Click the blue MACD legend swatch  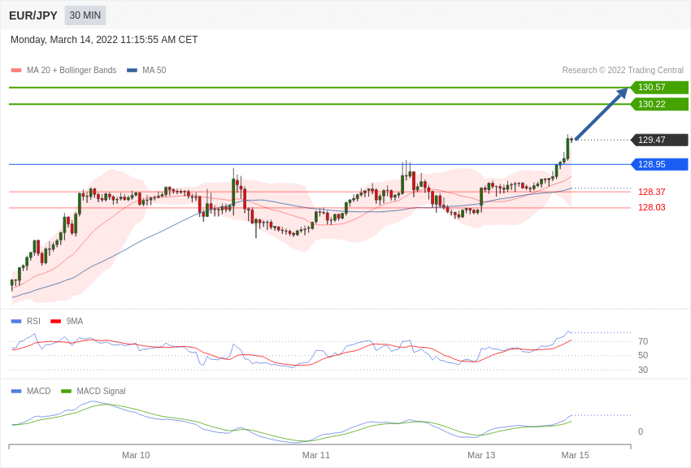point(16,391)
